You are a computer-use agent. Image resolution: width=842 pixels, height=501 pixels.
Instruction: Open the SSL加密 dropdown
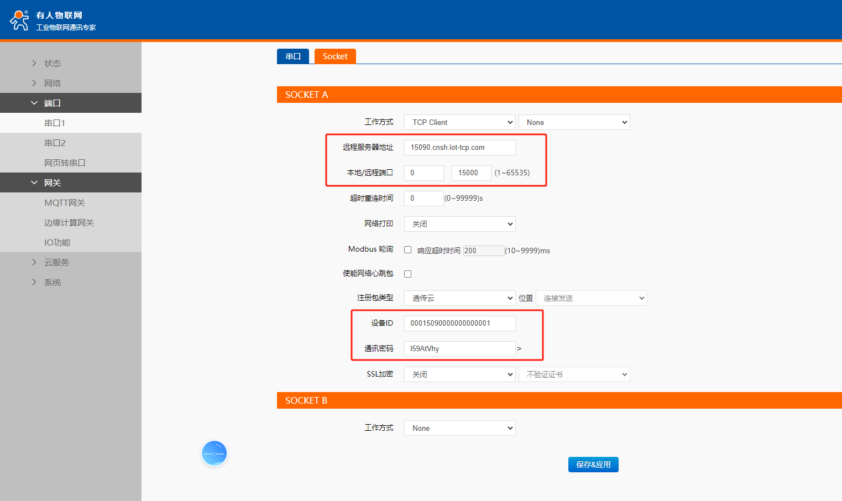(459, 374)
